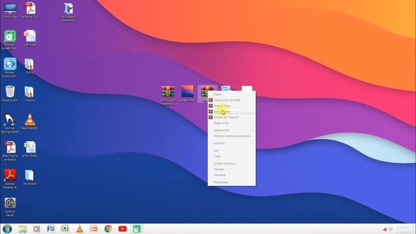This screenshot has width=416, height=234.
Task: Expand the Share with submenu
Action: (231, 130)
